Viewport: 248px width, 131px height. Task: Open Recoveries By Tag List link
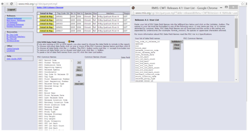[11, 39]
